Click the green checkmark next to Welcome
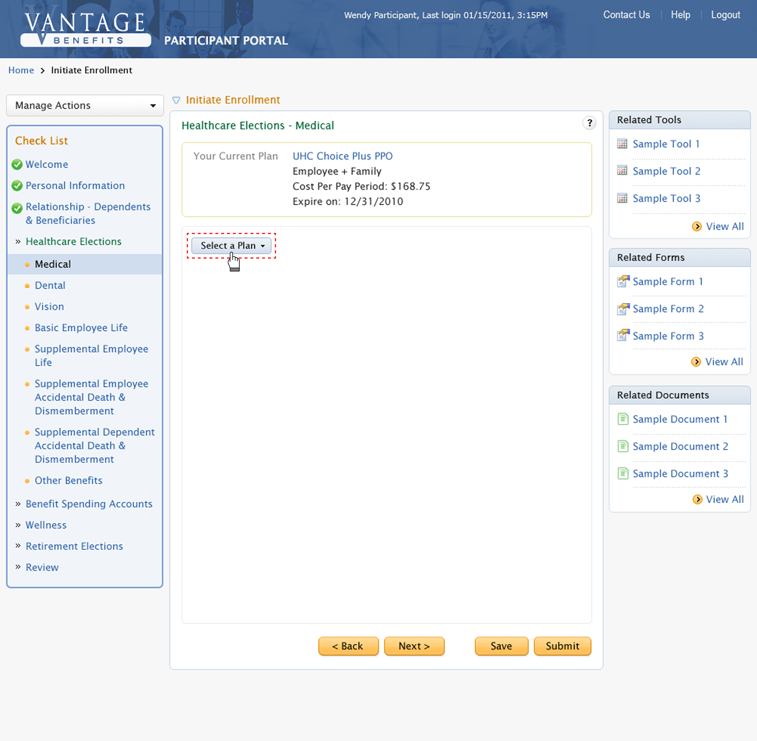Image resolution: width=757 pixels, height=741 pixels. coord(17,165)
